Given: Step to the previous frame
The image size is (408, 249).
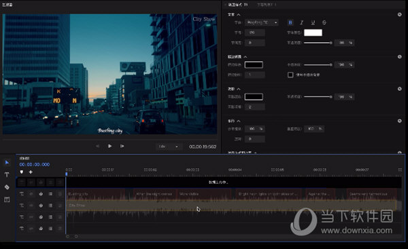Looking at the screenshot, I should pos(97,146).
